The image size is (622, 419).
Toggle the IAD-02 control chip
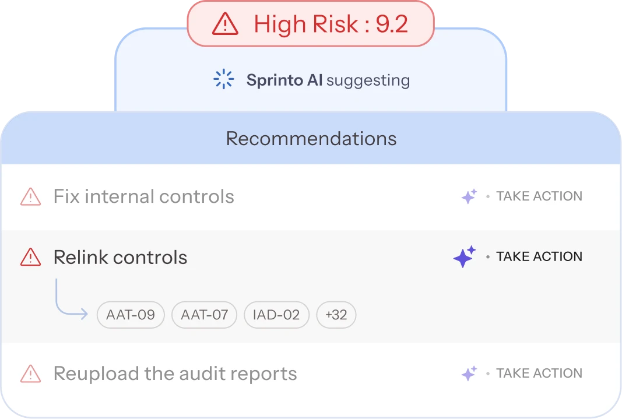(x=276, y=315)
